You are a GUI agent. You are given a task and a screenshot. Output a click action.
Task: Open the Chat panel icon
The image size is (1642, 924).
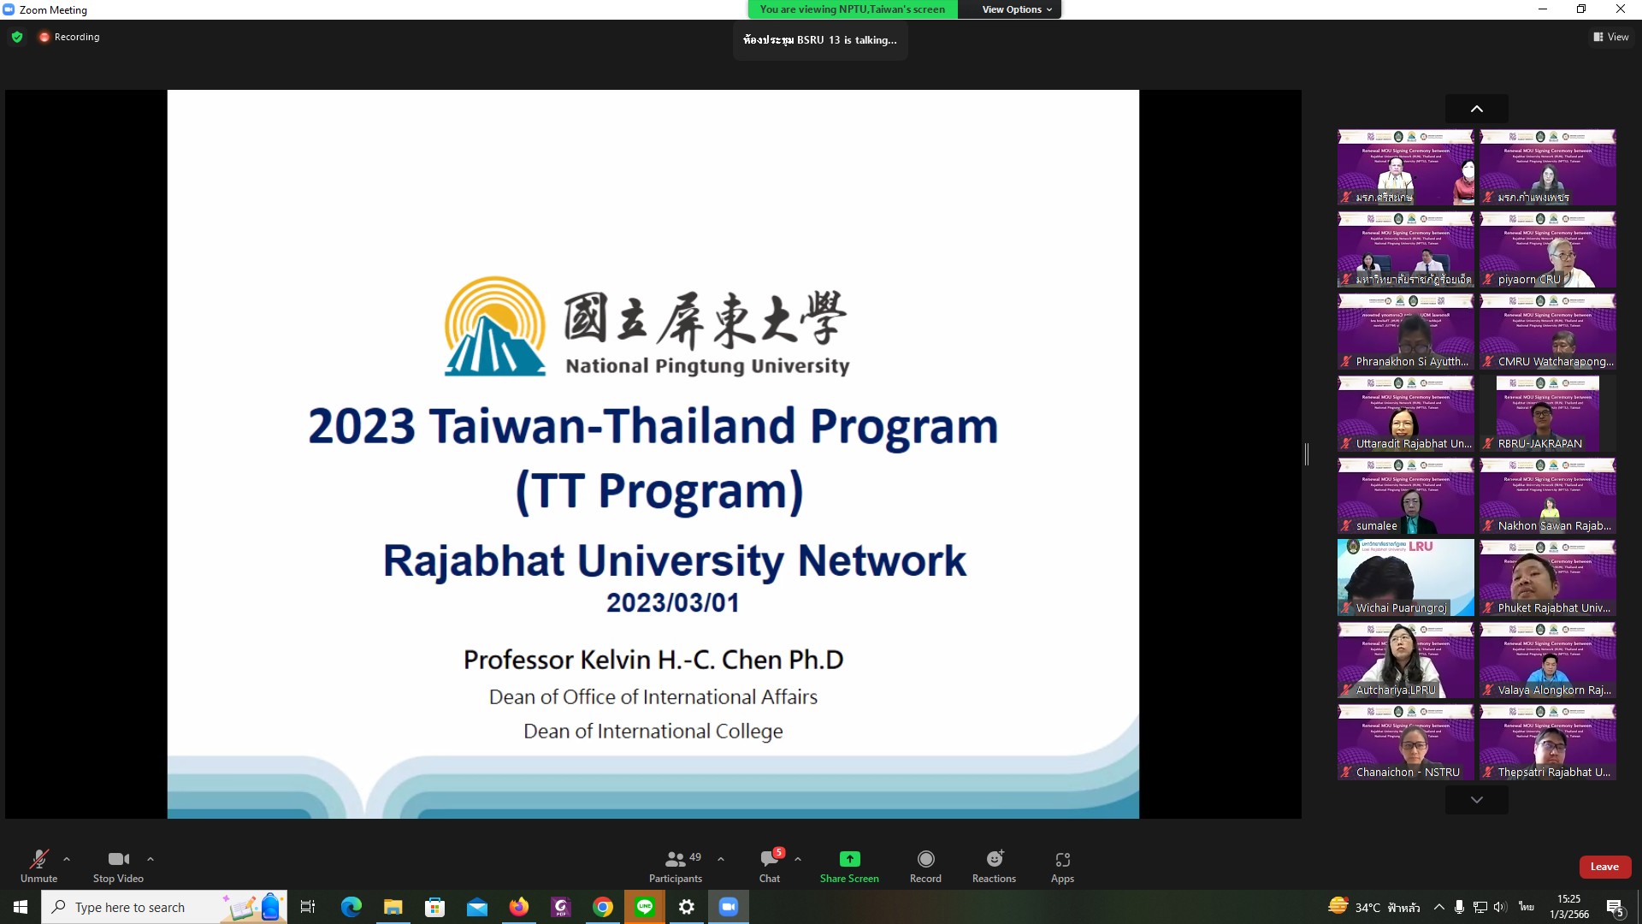pos(769,860)
